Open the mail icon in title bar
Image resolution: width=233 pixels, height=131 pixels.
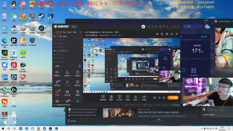pyautogui.click(x=153, y=27)
